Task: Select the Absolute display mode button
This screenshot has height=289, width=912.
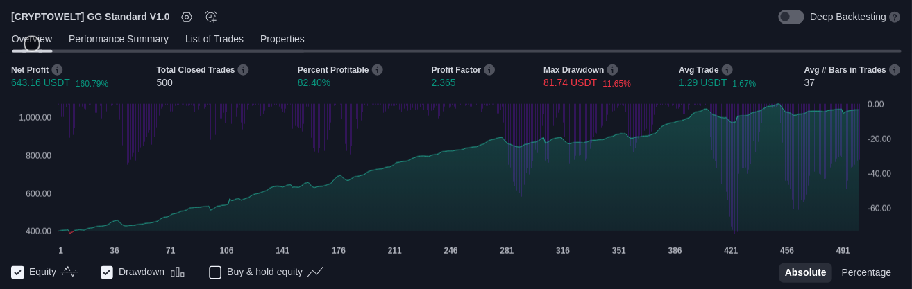Action: (805, 272)
